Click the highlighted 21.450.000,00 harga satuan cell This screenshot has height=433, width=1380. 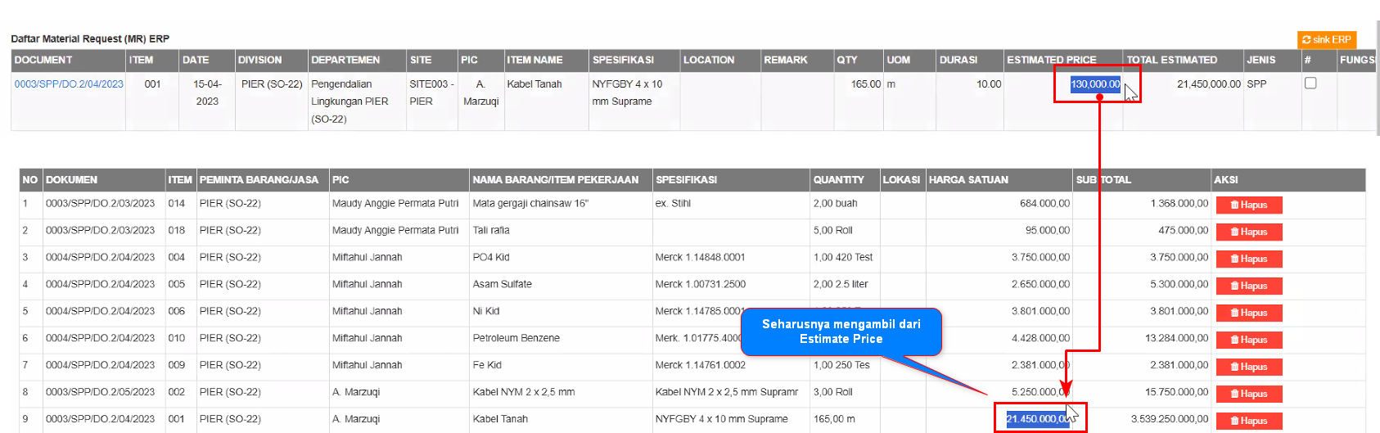pos(1036,419)
